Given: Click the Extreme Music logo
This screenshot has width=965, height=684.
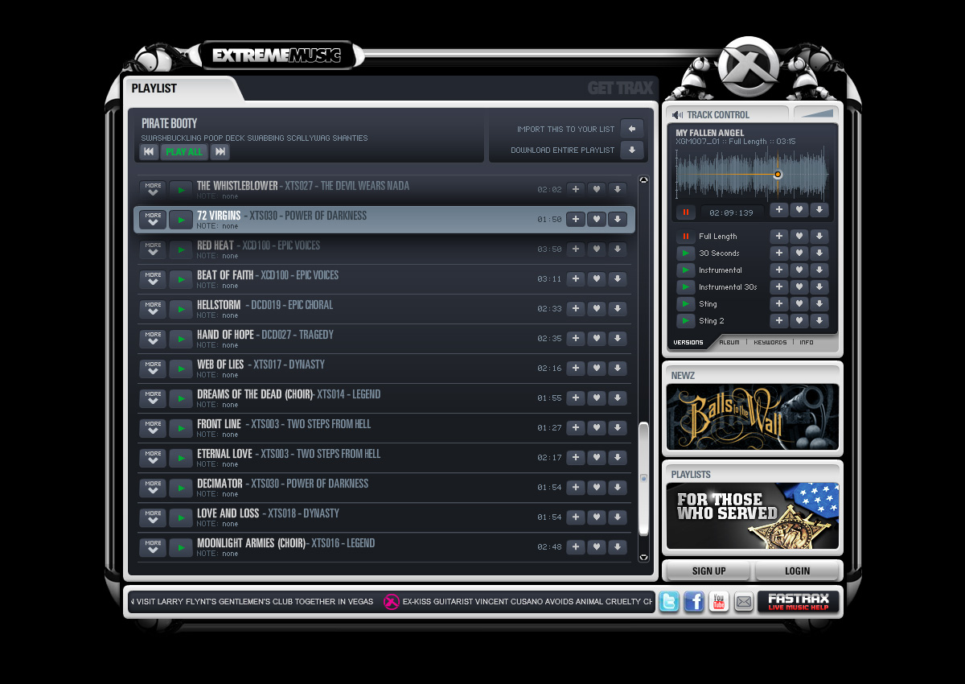Looking at the screenshot, I should tap(277, 56).
